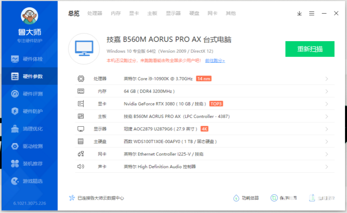
Task: Click the 前往跑分 link
Action: [215, 61]
